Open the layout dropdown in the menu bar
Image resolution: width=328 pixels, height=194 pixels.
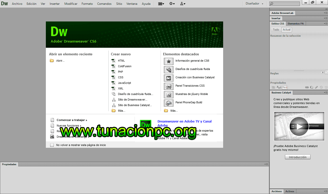tap(161, 4)
